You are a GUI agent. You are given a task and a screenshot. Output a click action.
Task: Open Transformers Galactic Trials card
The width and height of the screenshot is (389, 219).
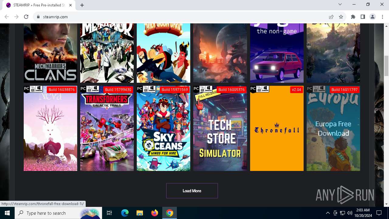tap(107, 128)
